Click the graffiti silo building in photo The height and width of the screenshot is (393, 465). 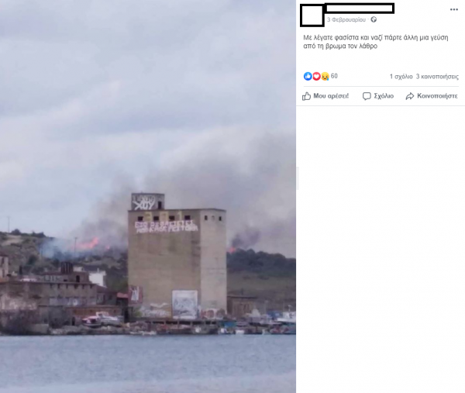177,257
